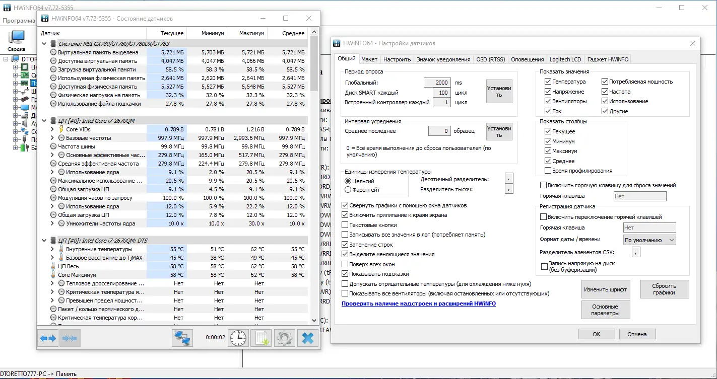Select the bus icon in main window tree
This screenshot has height=379, width=717.
coord(26,91)
